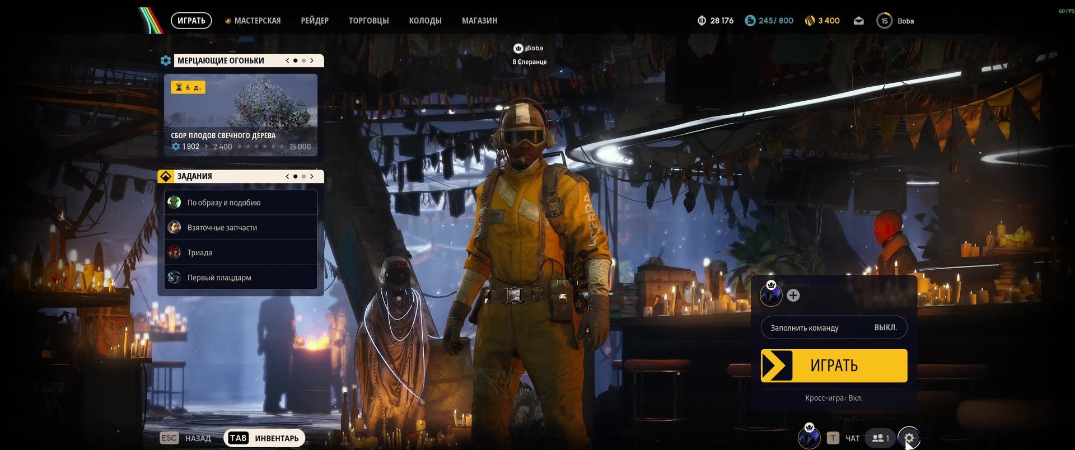The height and width of the screenshot is (450, 1075).
Task: Click trader portrait beside По образу и подобию
Action: point(175,202)
